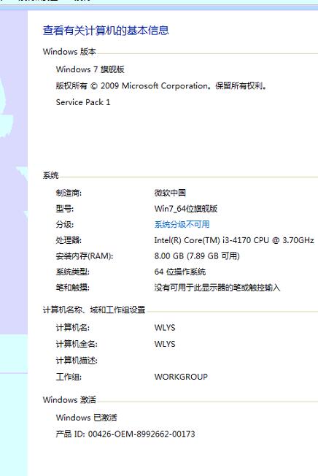Select the Windows 版本 section header
The width and height of the screenshot is (318, 476).
(x=69, y=52)
